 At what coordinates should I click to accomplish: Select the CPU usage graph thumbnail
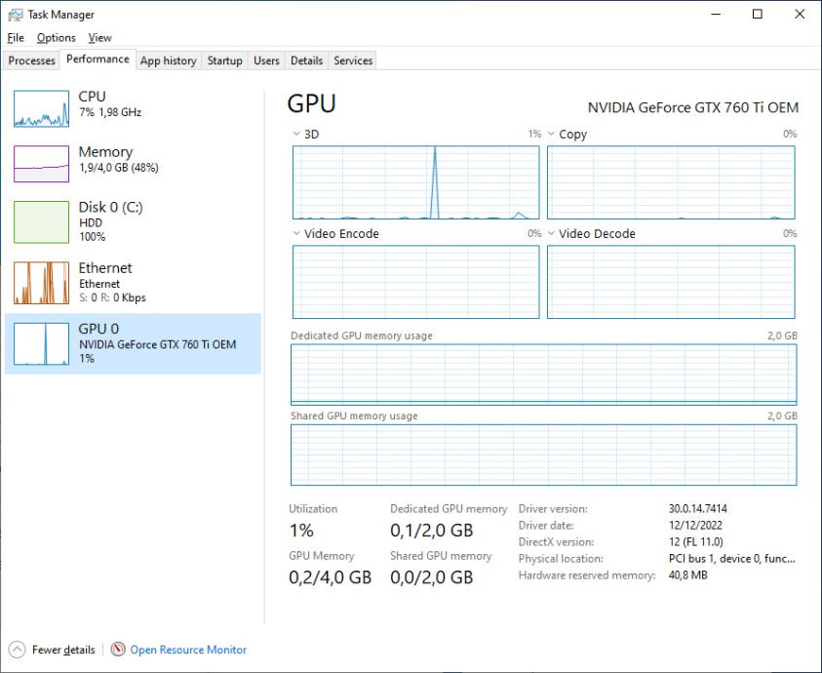click(41, 109)
